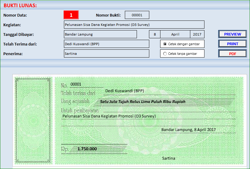
Task: Click 'Dedi Kuswandi (BPP)' on the receipt
Action: coord(125,91)
